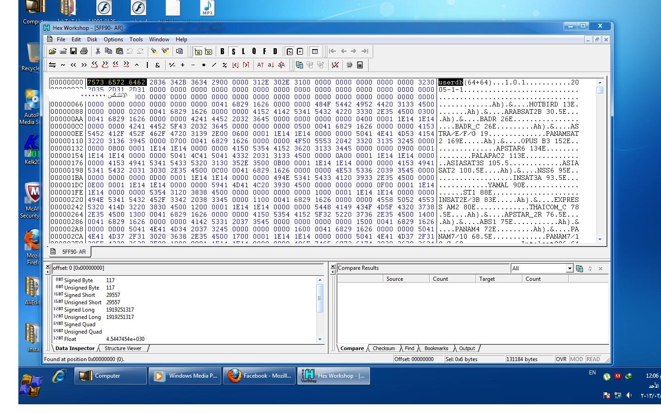Toggle the Q quad view button
The height and width of the screenshot is (413, 661).
(x=254, y=51)
